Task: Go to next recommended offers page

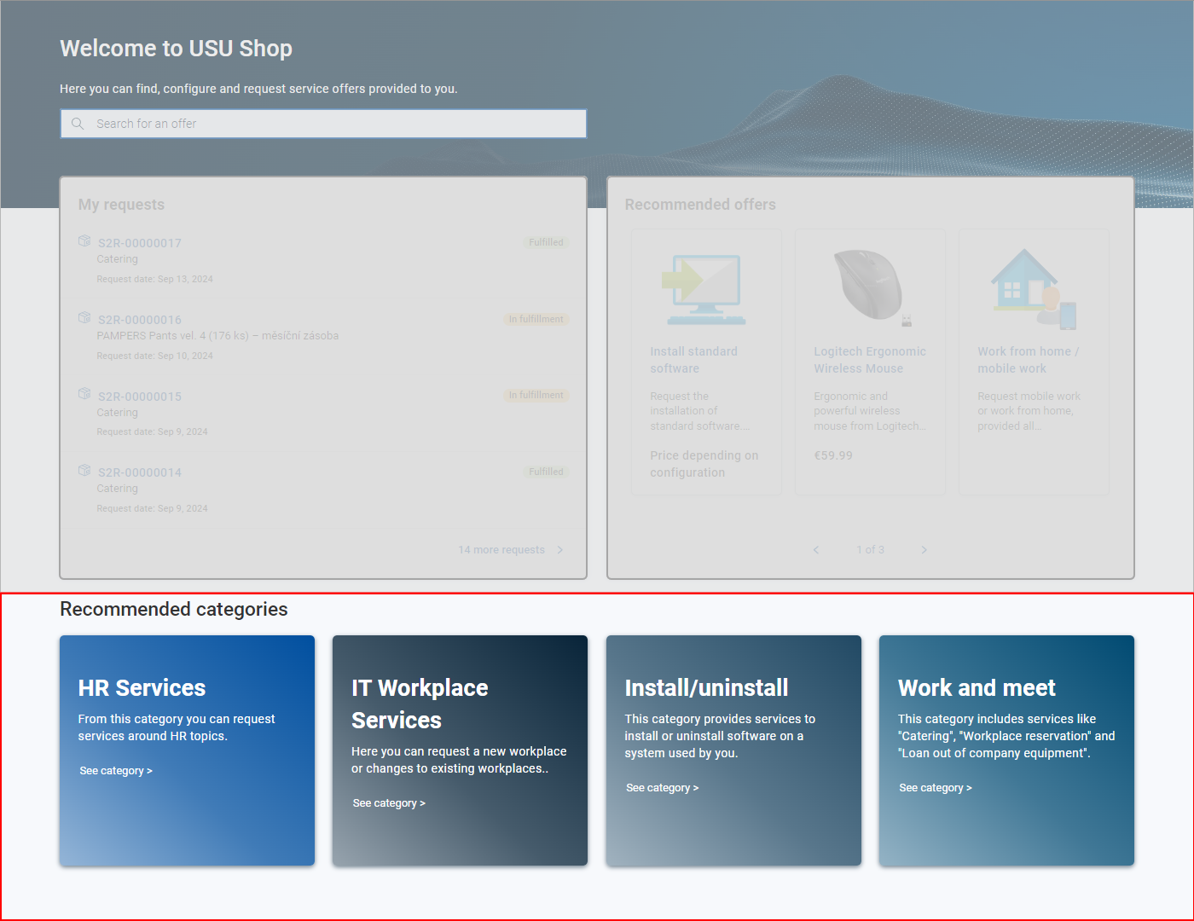Action: pos(924,550)
